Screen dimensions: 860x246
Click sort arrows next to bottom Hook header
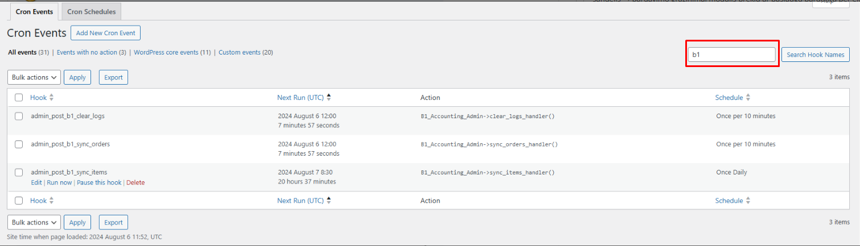[x=52, y=201]
